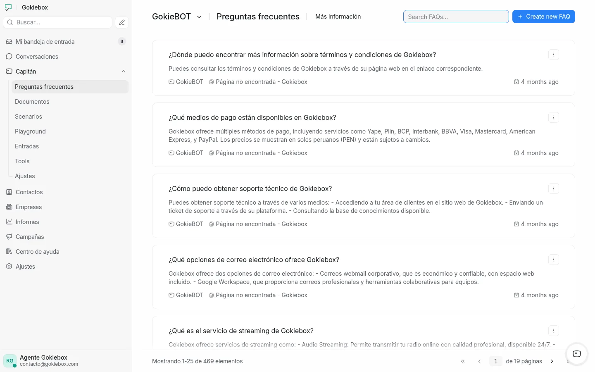Click the RG user avatar
Image resolution: width=595 pixels, height=372 pixels.
10,361
